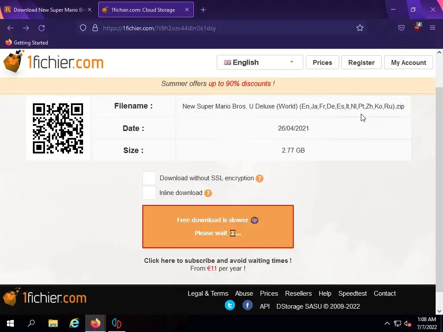Open the Speedtest footer link
Image resolution: width=443 pixels, height=332 pixels.
click(x=353, y=294)
